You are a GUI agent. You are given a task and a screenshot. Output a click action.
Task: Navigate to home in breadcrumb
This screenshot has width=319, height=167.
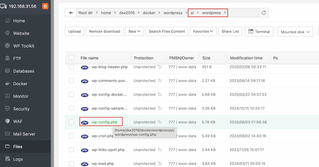coord(106,13)
